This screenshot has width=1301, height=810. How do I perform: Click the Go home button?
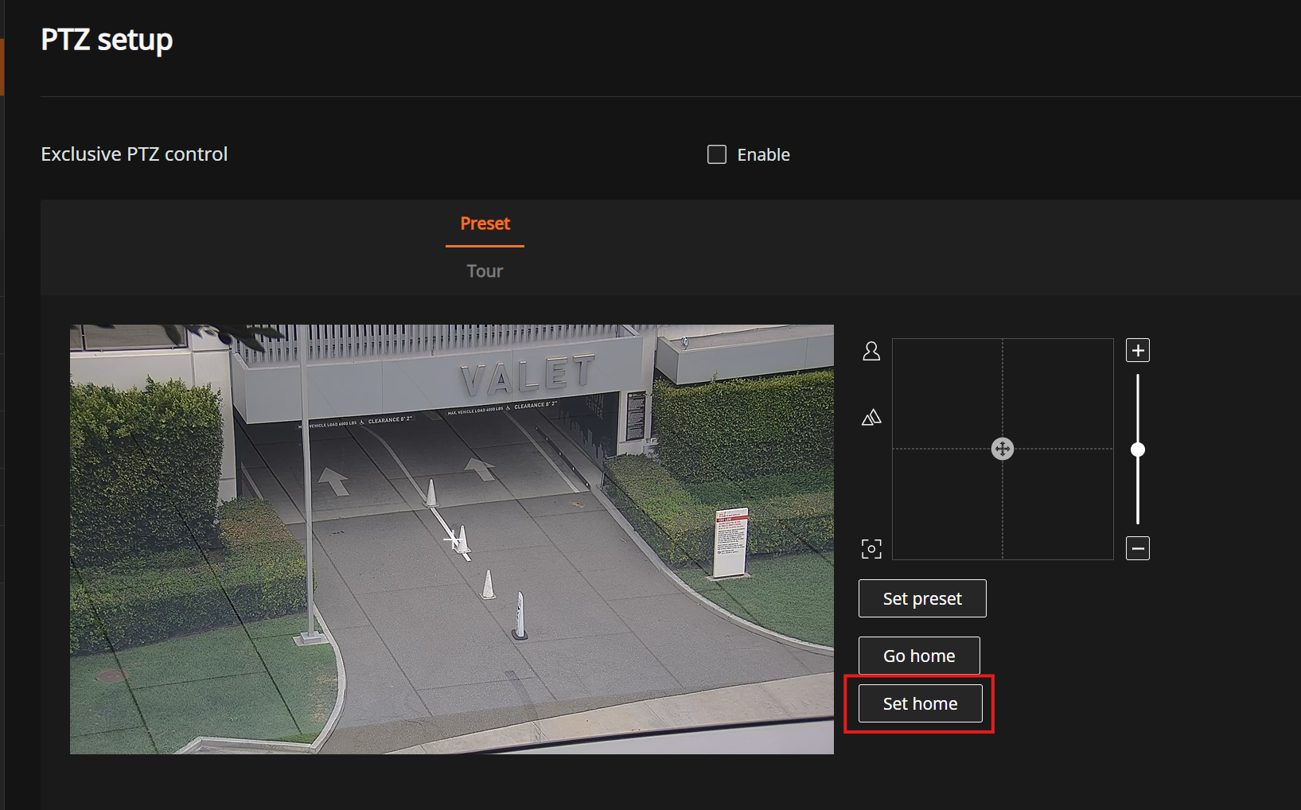pyautogui.click(x=919, y=656)
